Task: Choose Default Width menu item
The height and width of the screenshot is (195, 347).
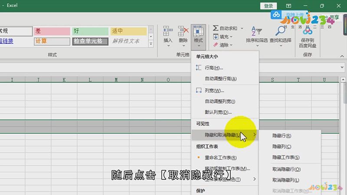Action: [x=225, y=112]
